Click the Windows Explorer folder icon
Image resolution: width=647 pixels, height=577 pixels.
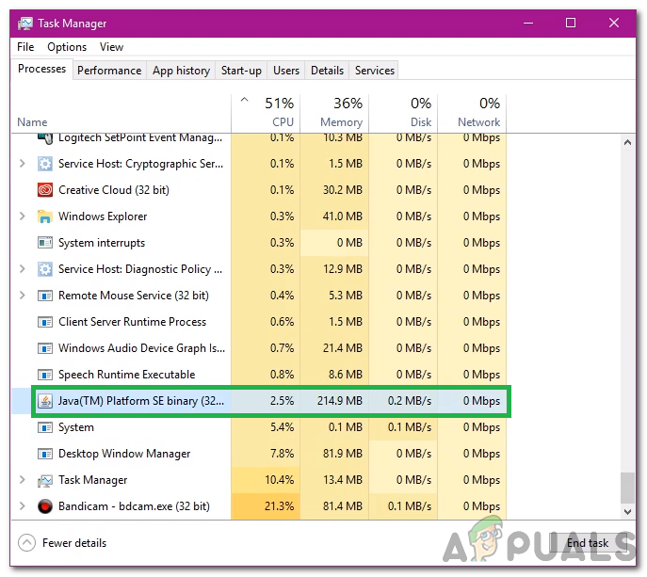pyautogui.click(x=45, y=216)
